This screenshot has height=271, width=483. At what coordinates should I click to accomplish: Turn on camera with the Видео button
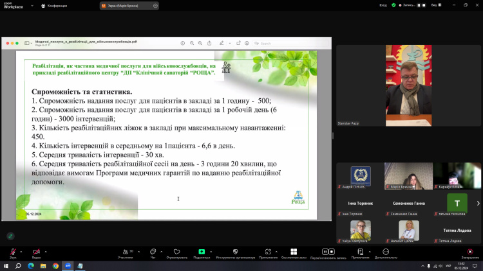[x=36, y=253]
